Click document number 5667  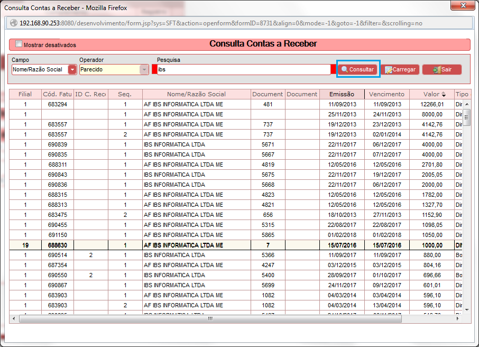tap(268, 154)
